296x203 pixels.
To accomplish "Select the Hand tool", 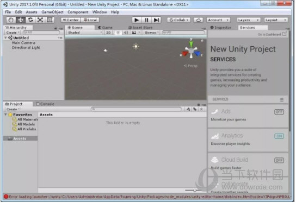I will point(11,20).
